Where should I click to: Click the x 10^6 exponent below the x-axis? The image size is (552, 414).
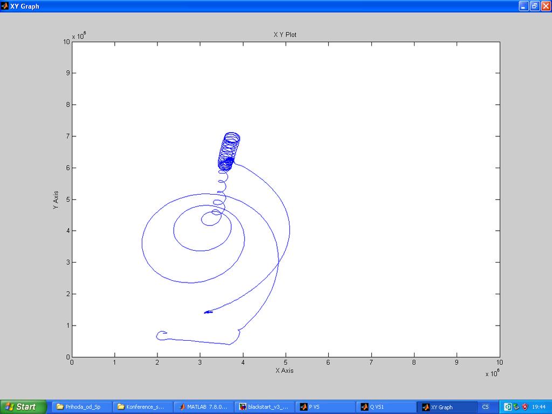[493, 373]
